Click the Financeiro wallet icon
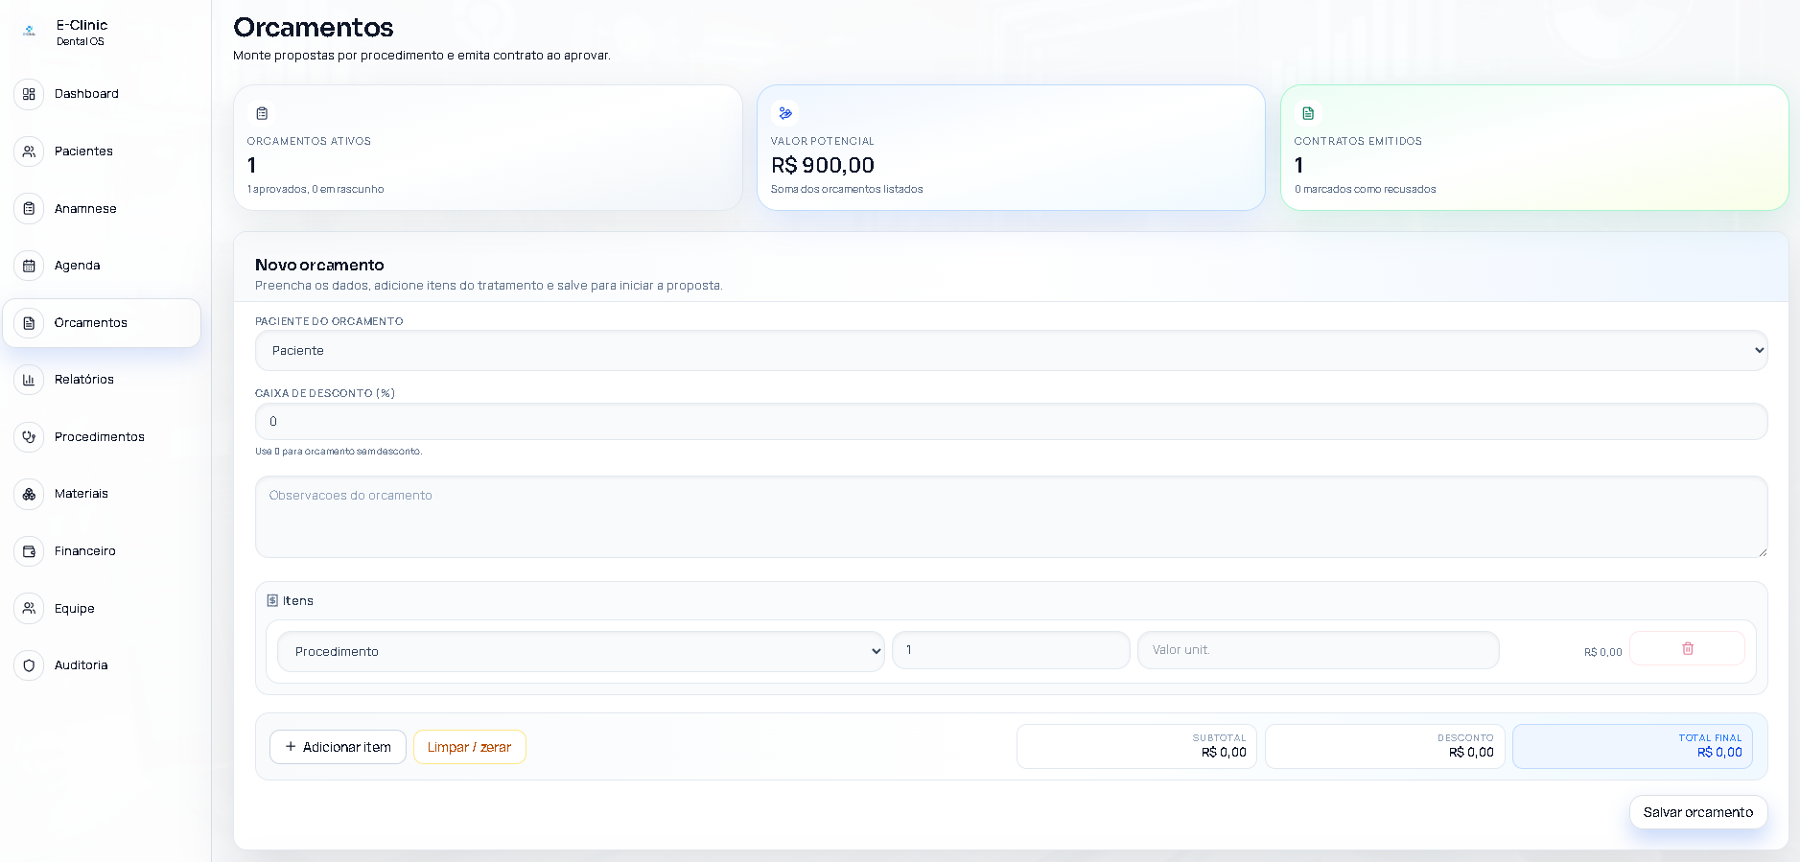 tap(29, 551)
